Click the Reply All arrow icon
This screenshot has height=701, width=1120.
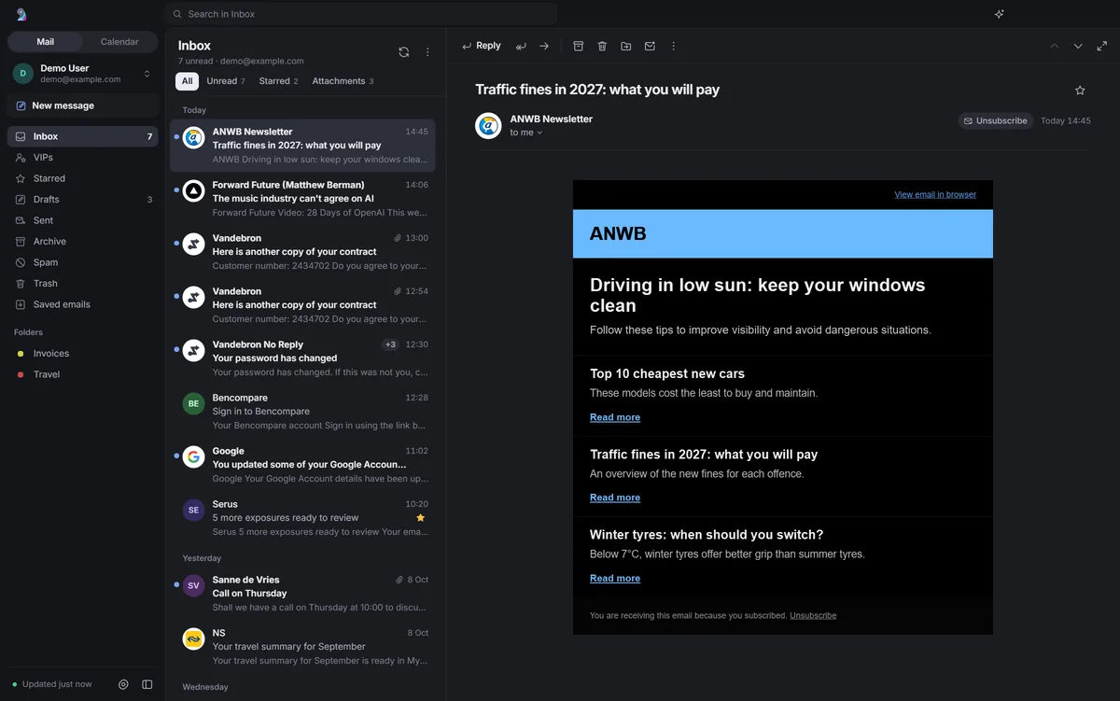coord(521,46)
